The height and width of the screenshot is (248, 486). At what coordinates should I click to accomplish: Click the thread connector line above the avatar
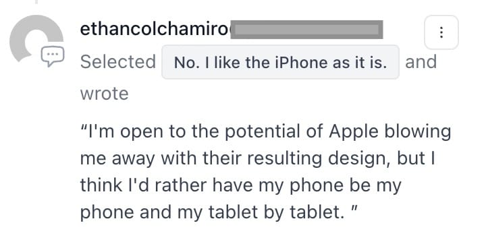36,2
